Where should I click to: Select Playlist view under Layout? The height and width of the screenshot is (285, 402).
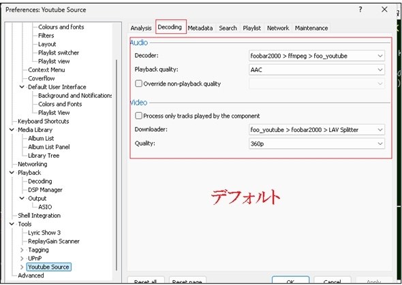coord(54,61)
